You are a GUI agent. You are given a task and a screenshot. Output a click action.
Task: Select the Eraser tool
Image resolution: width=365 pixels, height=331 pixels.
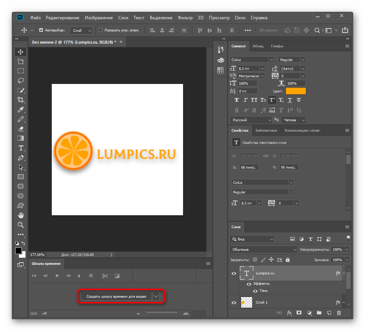(21, 129)
